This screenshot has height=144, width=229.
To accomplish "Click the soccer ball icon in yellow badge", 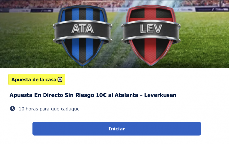I will pos(60,80).
